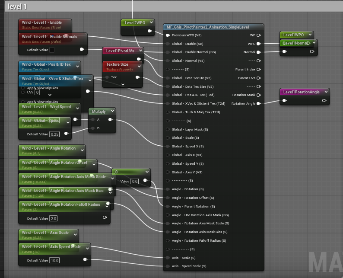Screen dimensions: 343x278
Task: Click the Tex input pin on Texture Size
Action: pos(107,77)
